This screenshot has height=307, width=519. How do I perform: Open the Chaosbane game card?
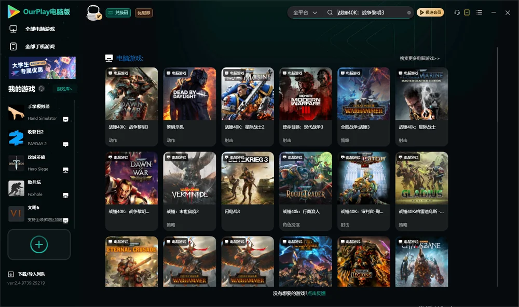pos(421,261)
